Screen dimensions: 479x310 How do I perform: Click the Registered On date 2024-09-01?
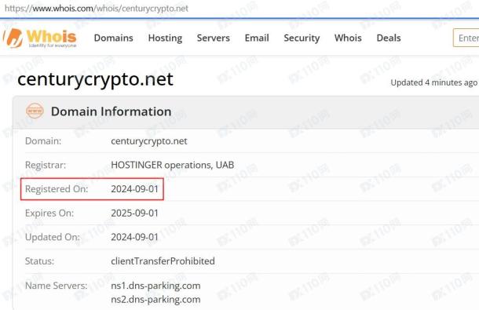coord(135,189)
